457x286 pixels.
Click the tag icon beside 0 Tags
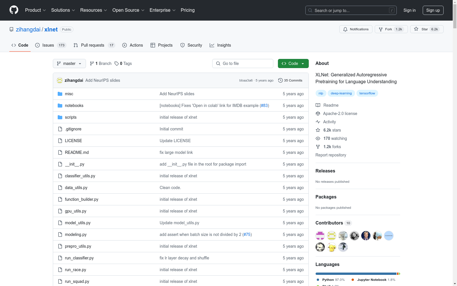coord(117,63)
